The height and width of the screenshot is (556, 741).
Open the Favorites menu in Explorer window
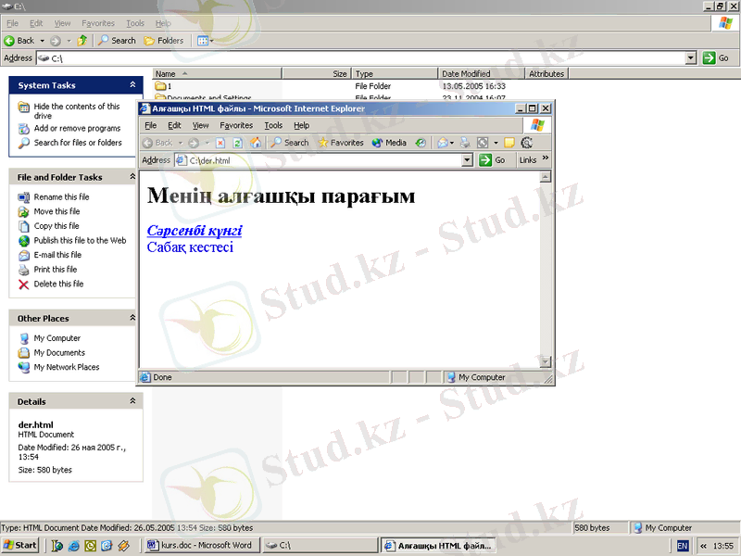[98, 23]
